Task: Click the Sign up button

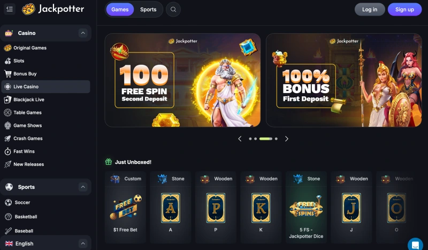Action: click(404, 10)
